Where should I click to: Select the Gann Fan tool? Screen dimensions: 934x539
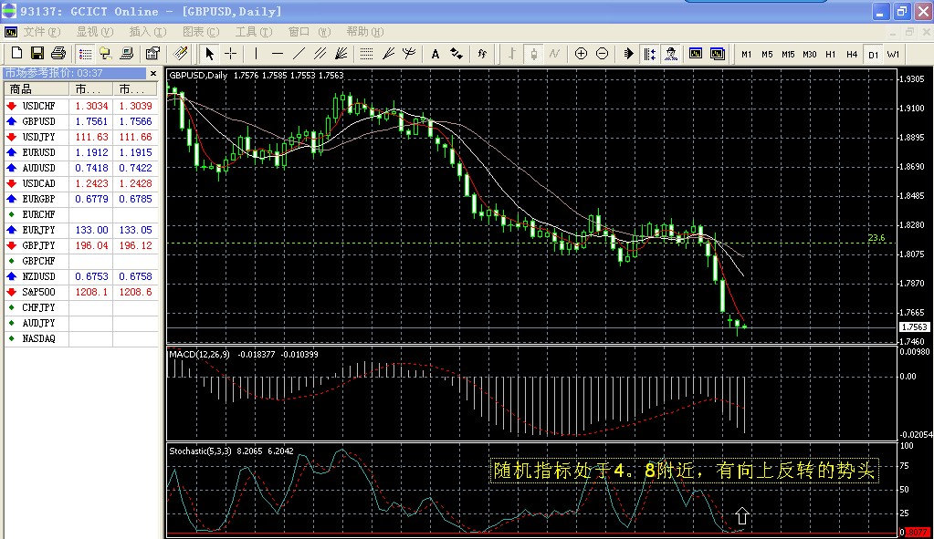pos(341,54)
